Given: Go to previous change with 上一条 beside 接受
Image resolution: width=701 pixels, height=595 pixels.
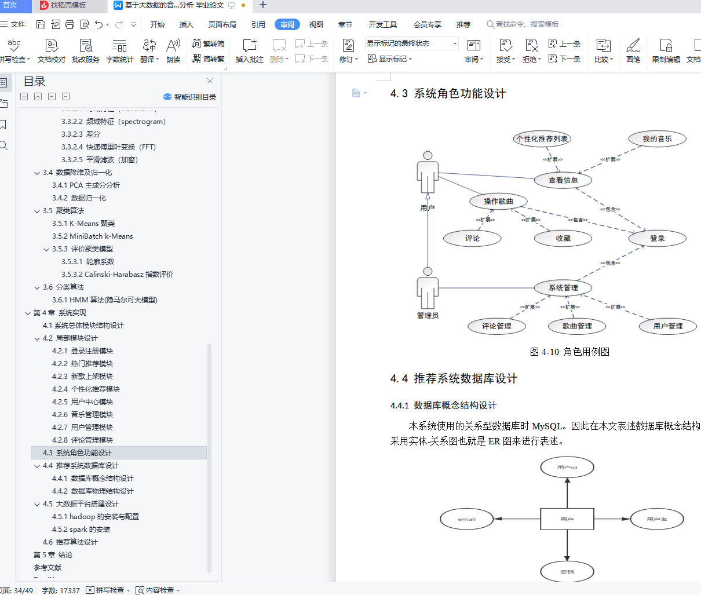Looking at the screenshot, I should pos(564,44).
